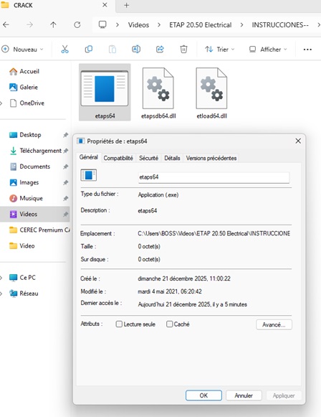The width and height of the screenshot is (321, 417).
Task: Click ETAP 20.50 Electrical breadcrumb
Action: pyautogui.click(x=201, y=24)
